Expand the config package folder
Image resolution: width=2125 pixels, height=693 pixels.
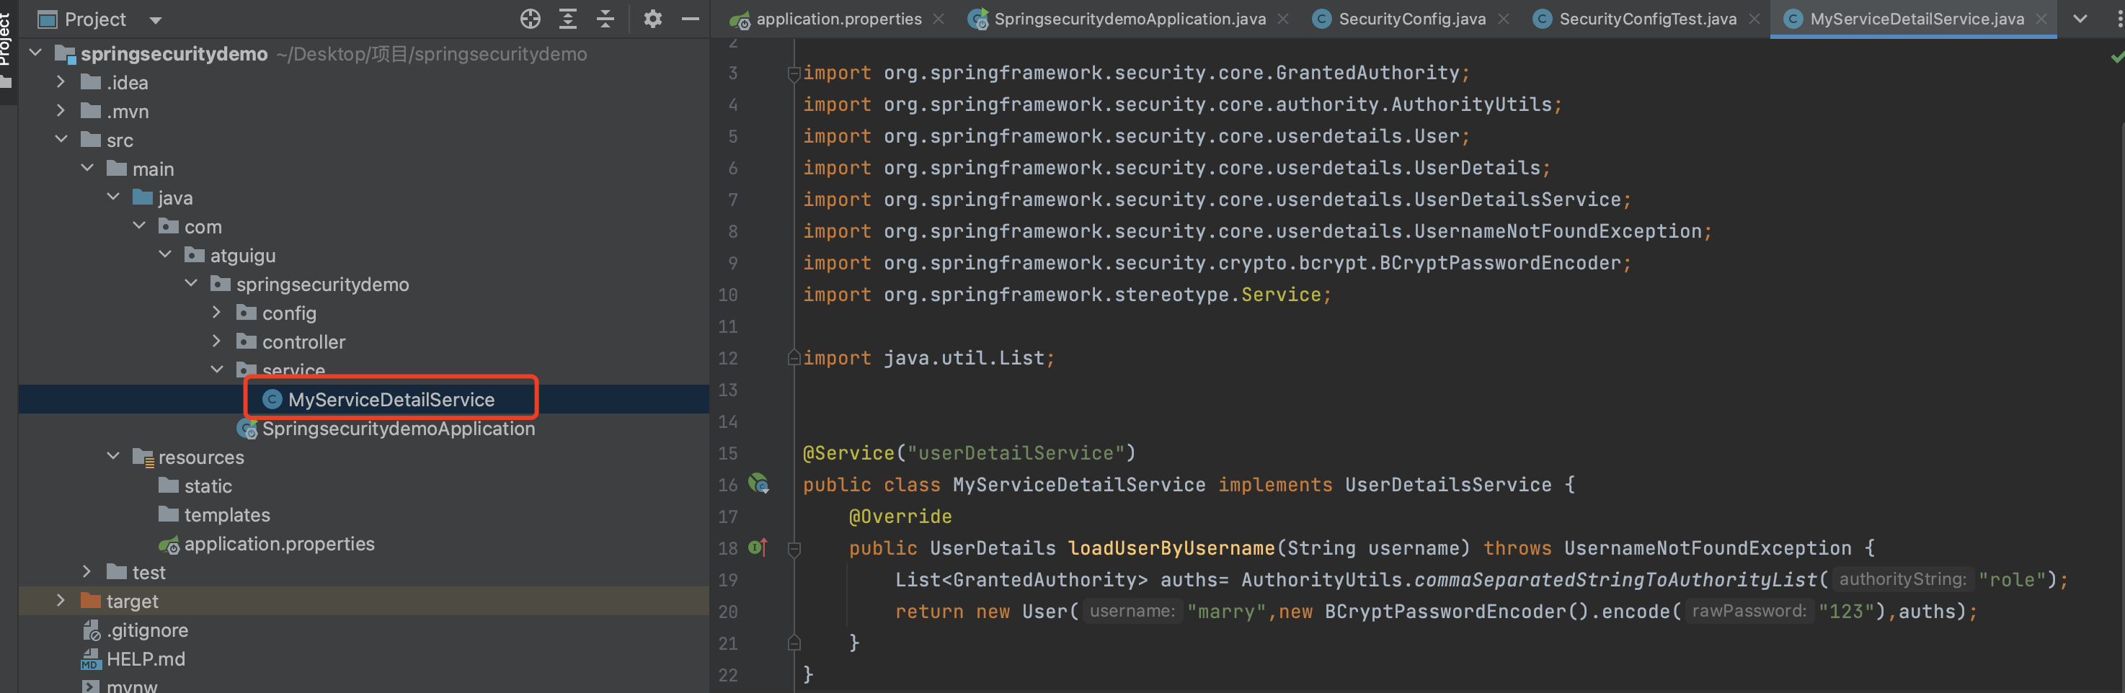216,313
